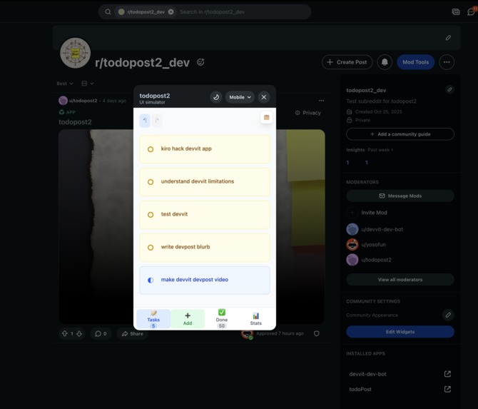The height and width of the screenshot is (409, 478).
Task: Open u/devvit-dev-bot moderator profile
Action: click(382, 229)
